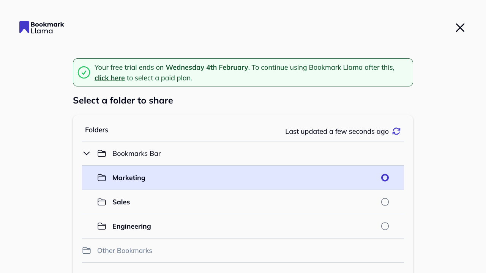Viewport: 486px width, 273px height.
Task: Click the Marketing folder icon
Action: (102, 178)
